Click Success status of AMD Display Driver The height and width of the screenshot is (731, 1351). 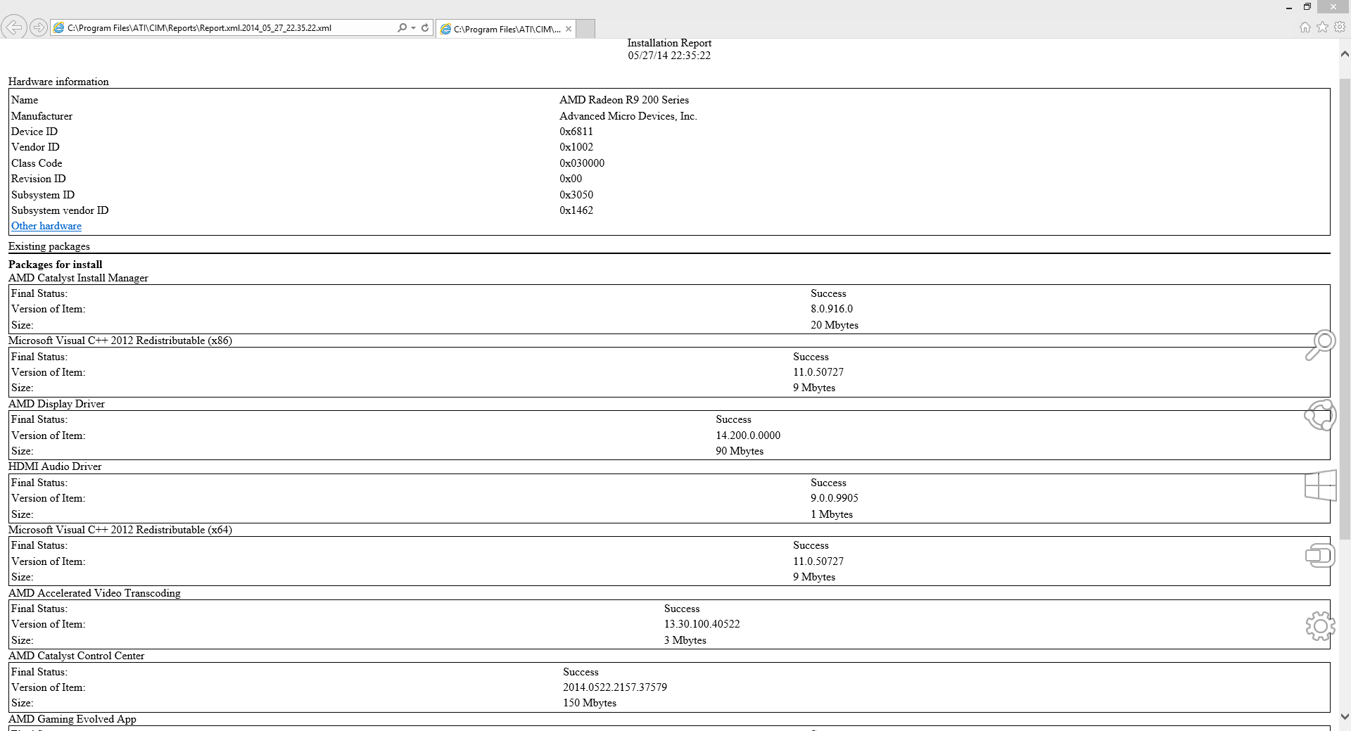coord(733,419)
